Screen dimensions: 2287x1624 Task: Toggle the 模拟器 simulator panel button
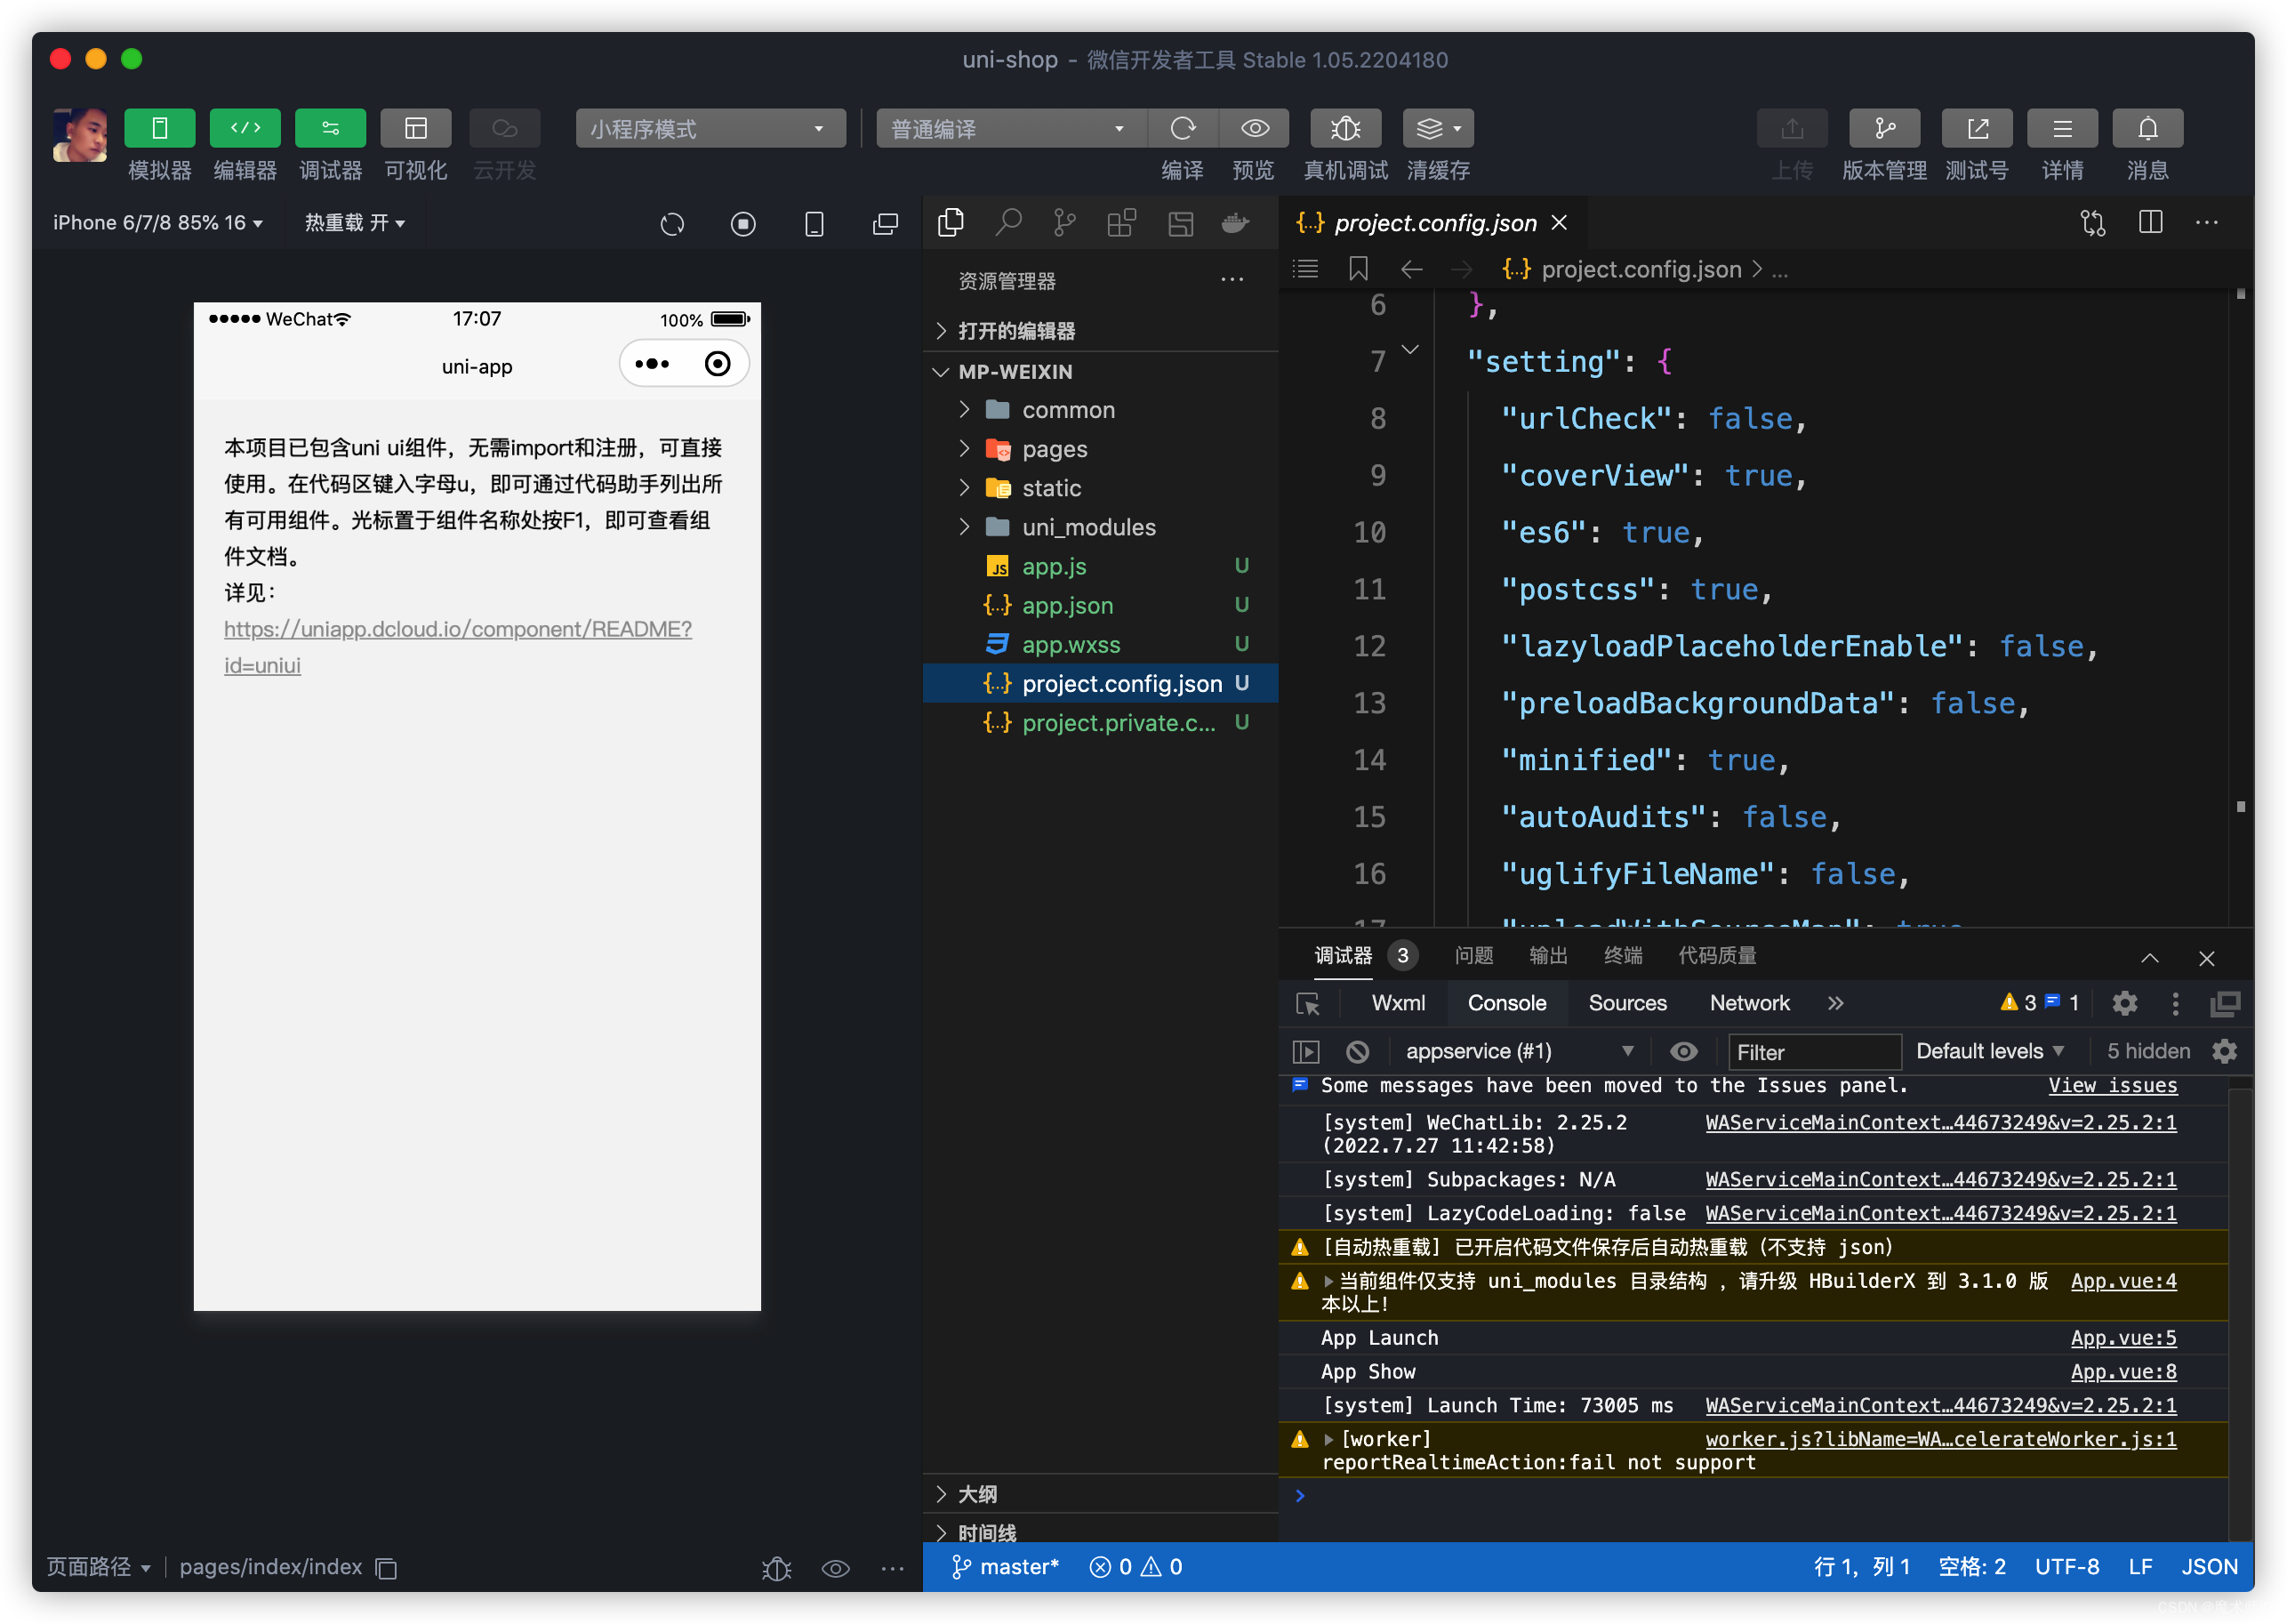[159, 128]
